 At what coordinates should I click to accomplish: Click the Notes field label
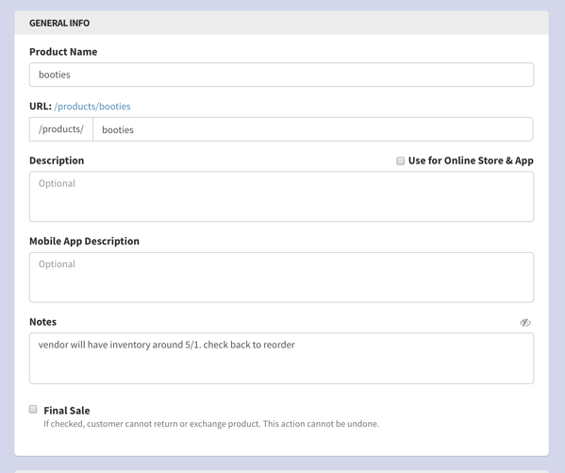pyautogui.click(x=42, y=322)
